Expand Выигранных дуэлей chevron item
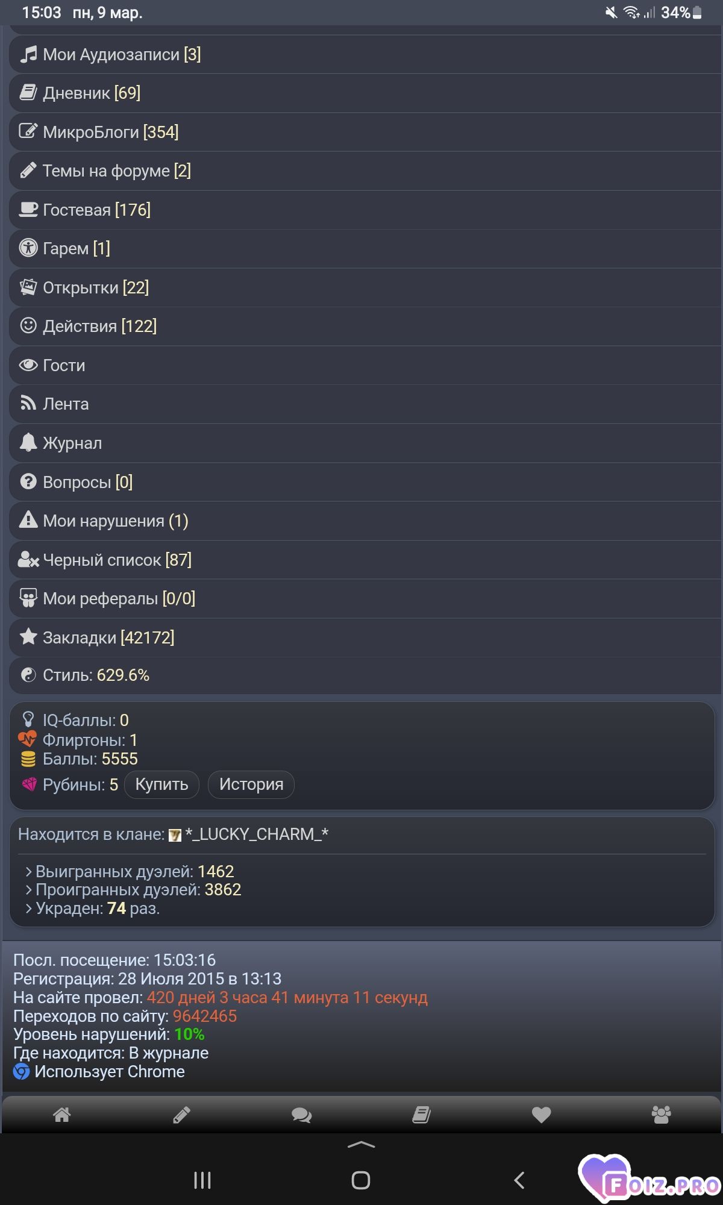Screen dimensions: 723x1205 [x=129, y=871]
